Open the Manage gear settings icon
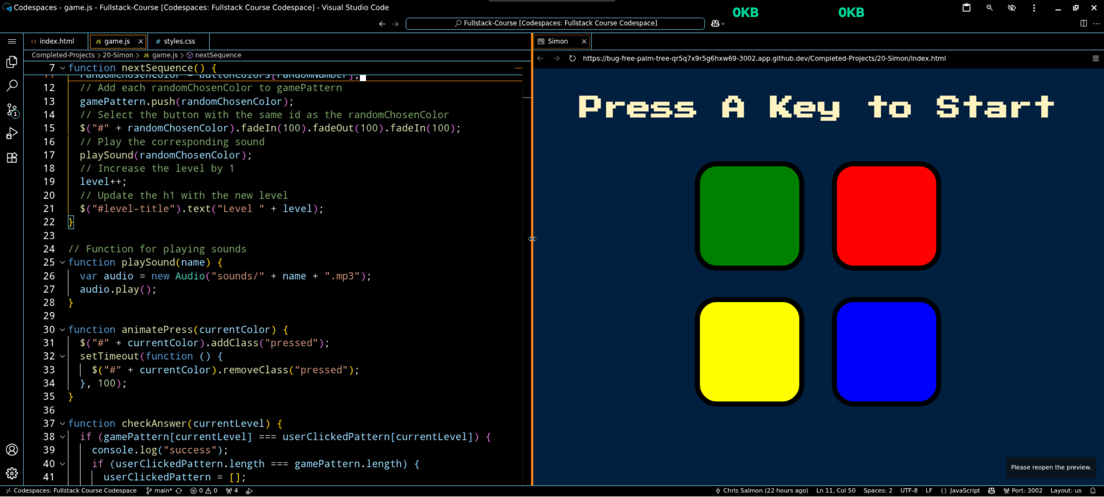 pos(12,473)
